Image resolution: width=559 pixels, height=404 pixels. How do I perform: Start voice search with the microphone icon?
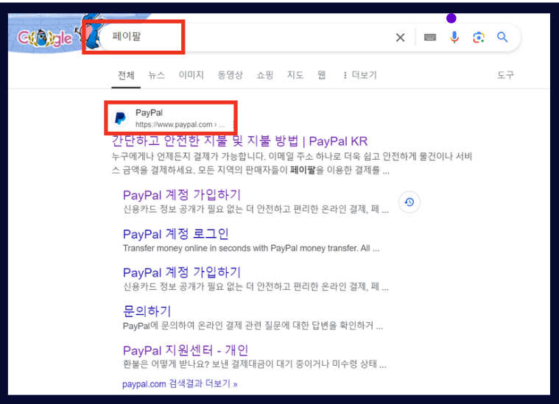(454, 38)
